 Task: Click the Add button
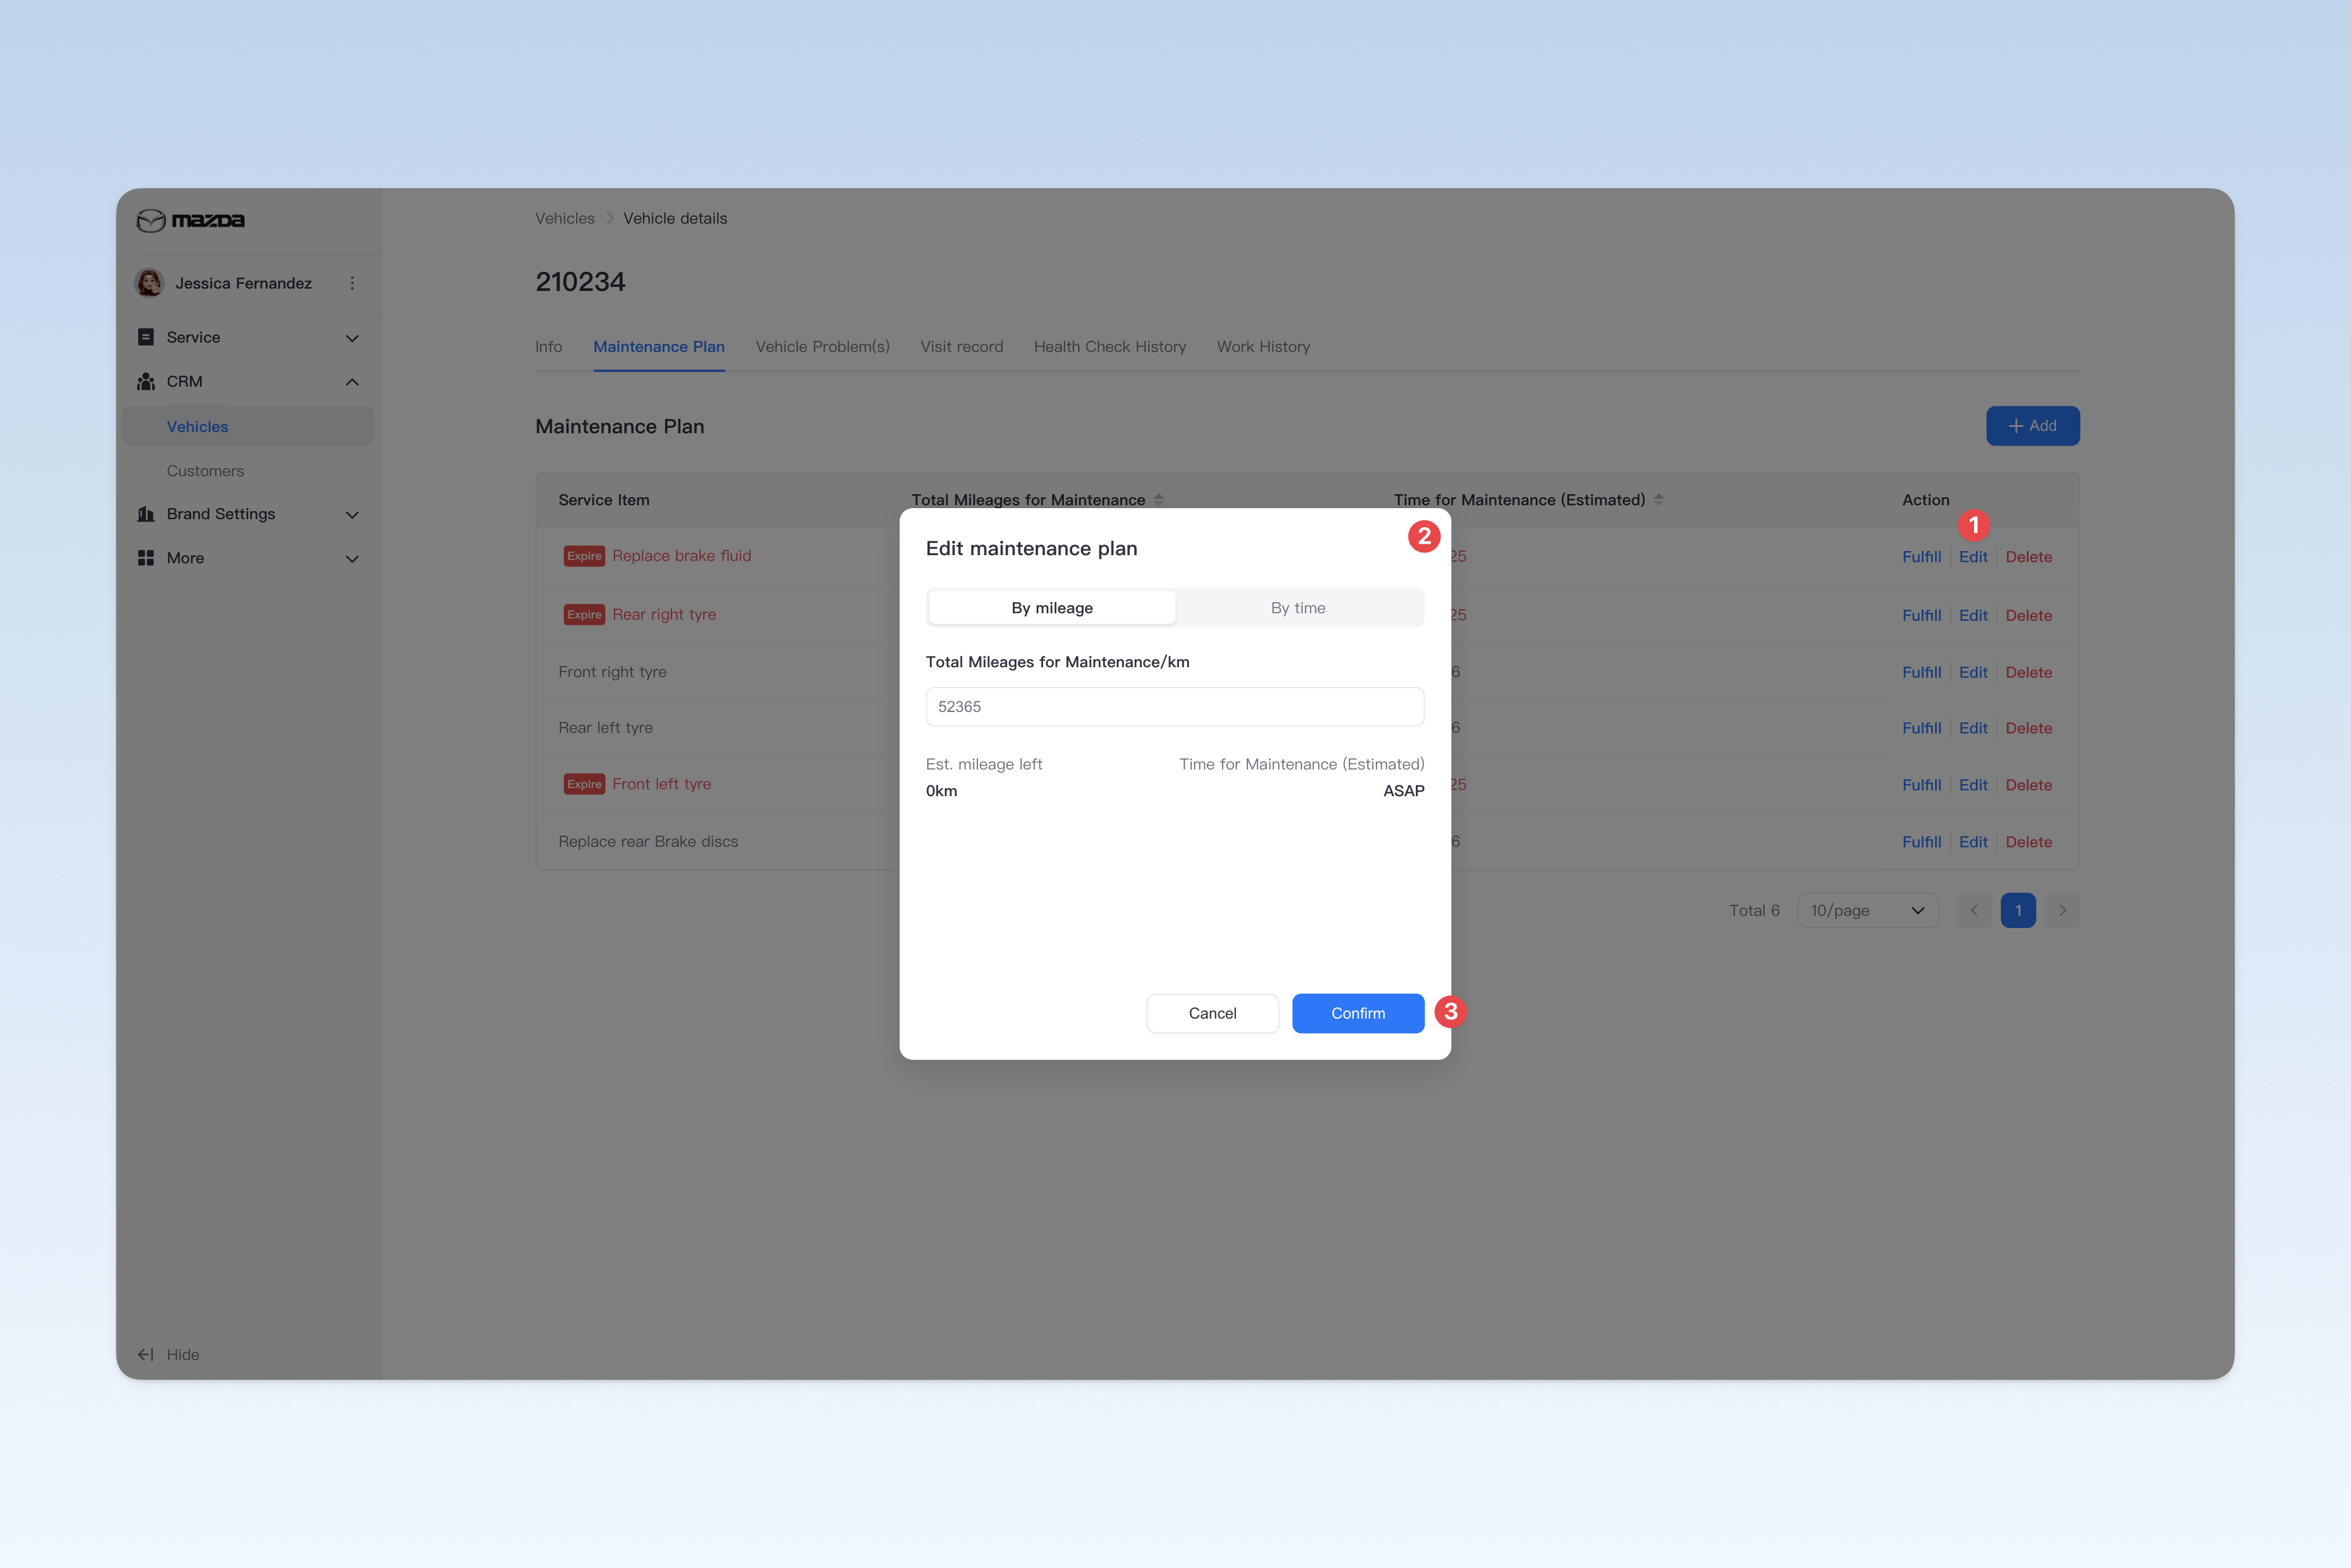[x=2033, y=426]
